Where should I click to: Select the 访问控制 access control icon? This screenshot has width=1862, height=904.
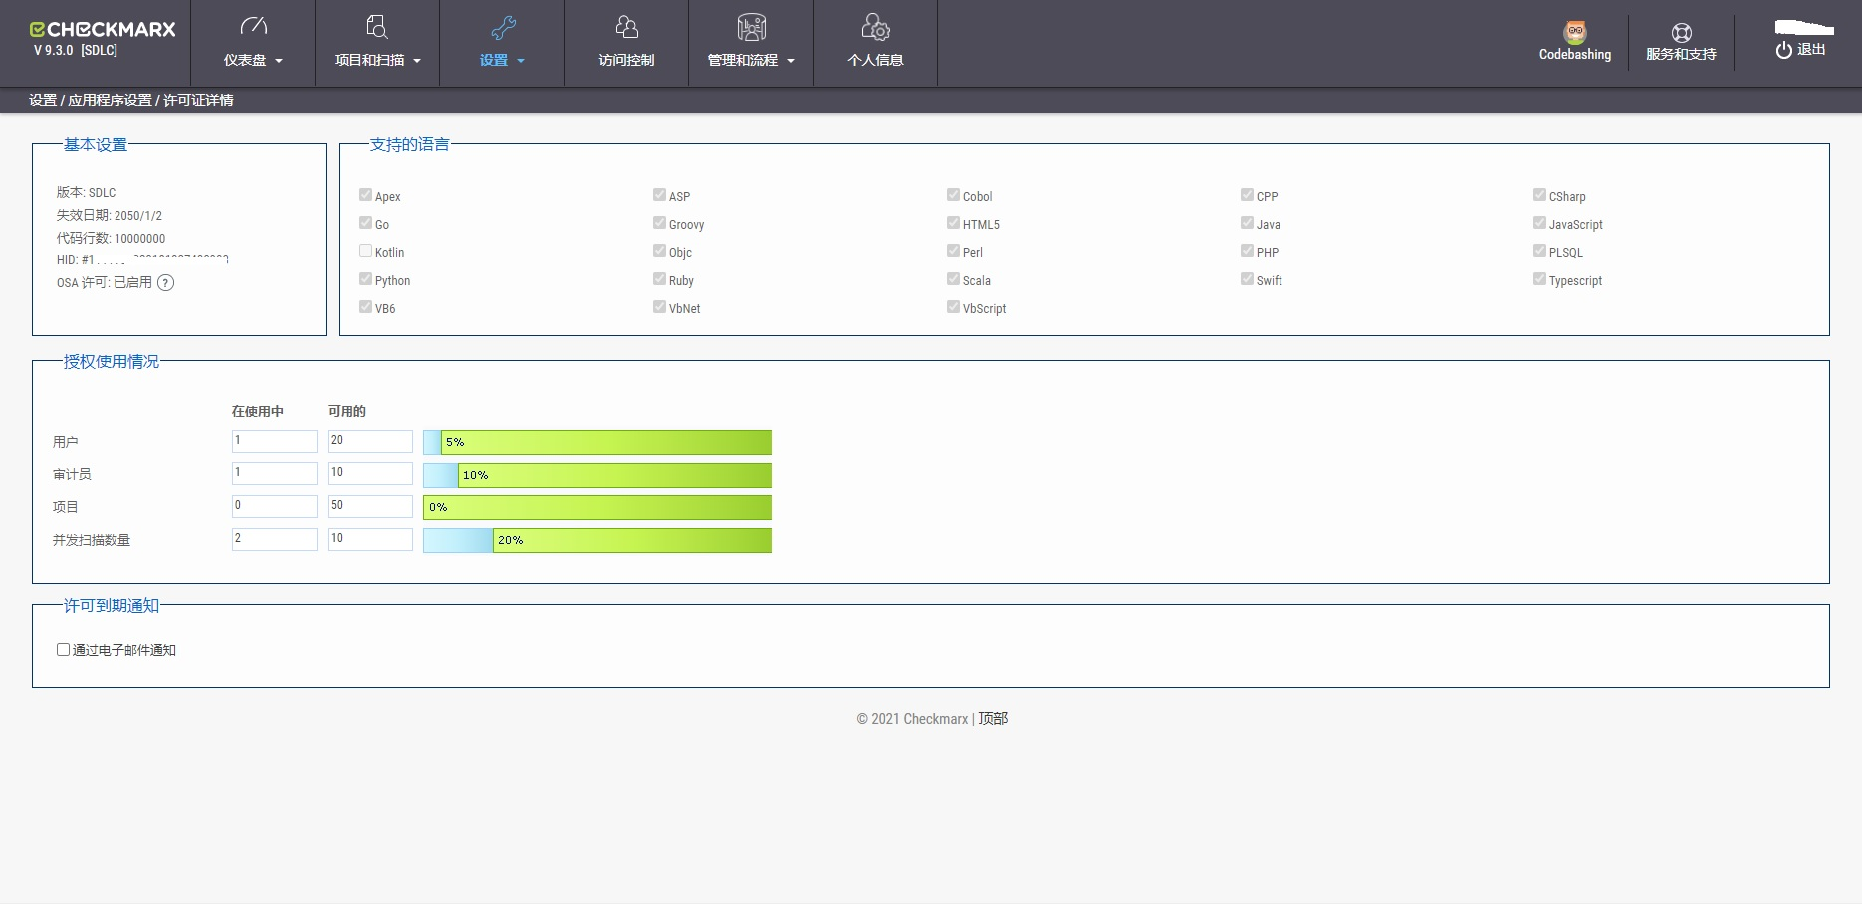(x=625, y=27)
